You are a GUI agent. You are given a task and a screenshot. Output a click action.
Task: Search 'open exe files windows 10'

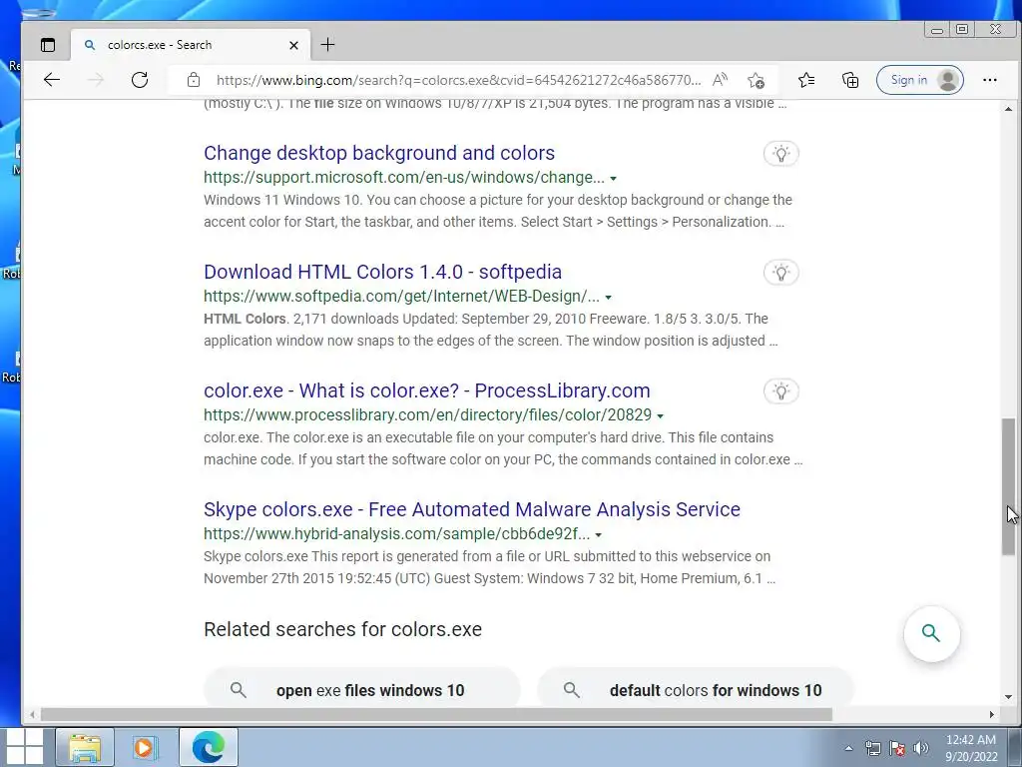pyautogui.click(x=361, y=687)
